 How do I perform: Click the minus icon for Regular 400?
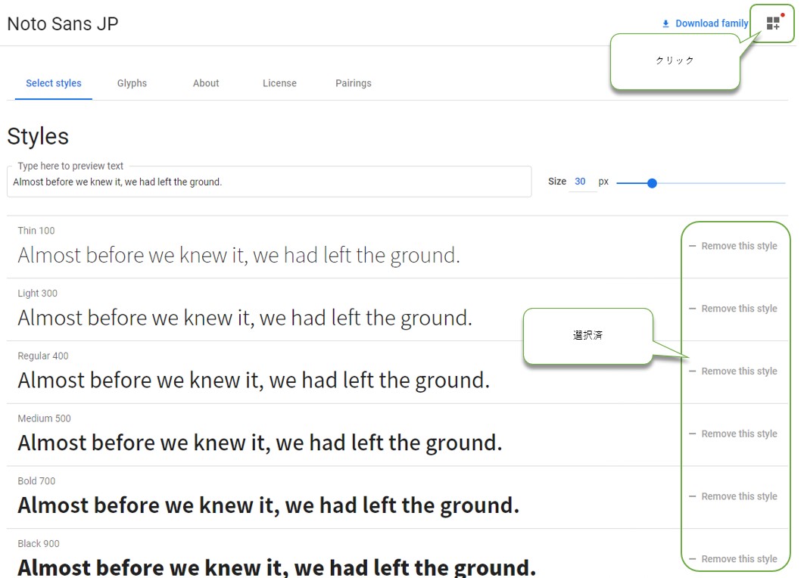[x=692, y=371]
